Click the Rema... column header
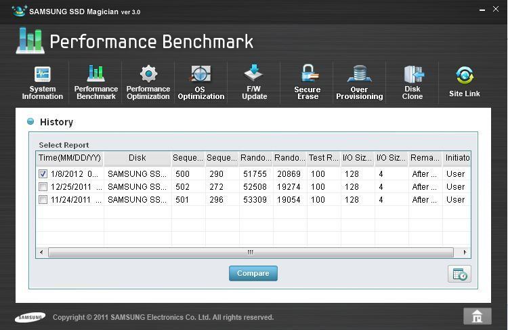The height and width of the screenshot is (330, 508). (x=425, y=158)
